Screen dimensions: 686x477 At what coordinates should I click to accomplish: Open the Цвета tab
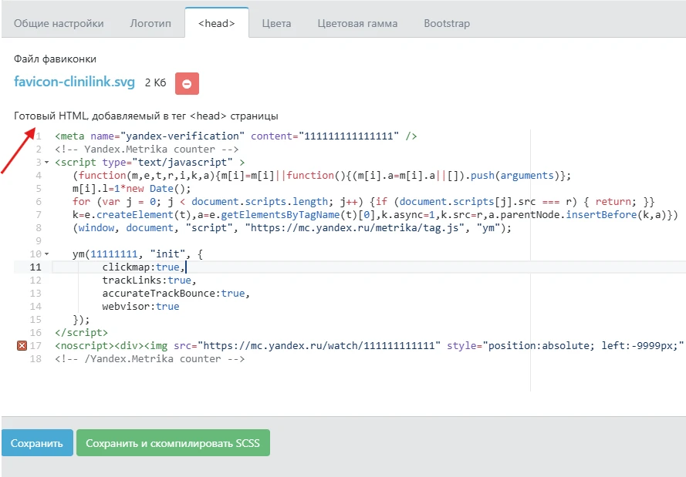276,23
